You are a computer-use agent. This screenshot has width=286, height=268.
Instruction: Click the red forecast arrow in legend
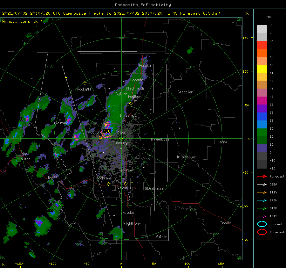point(262,176)
